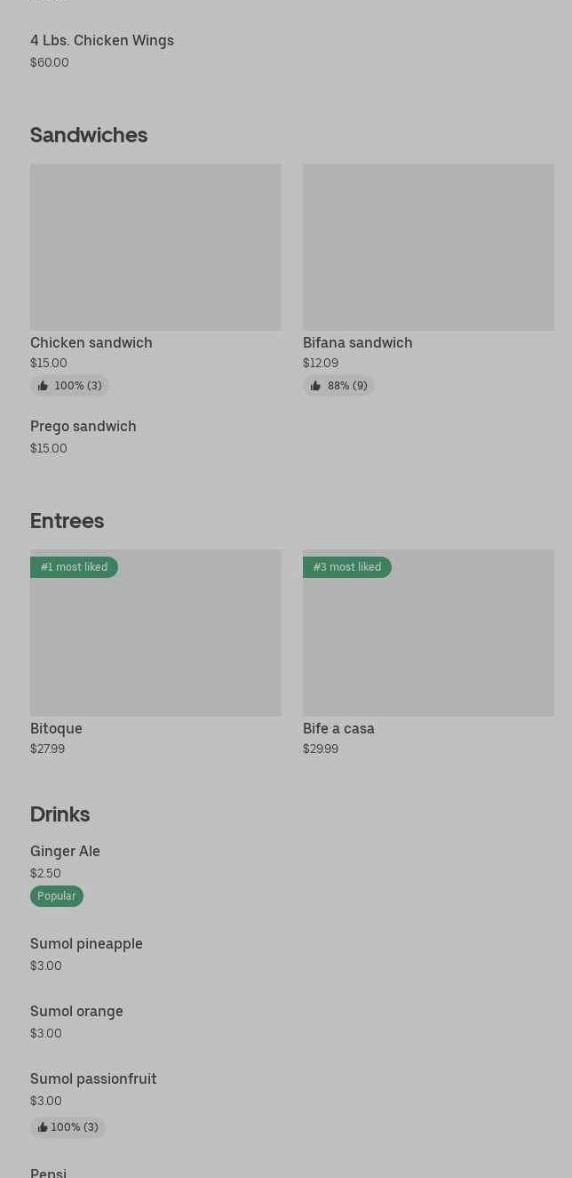Screen dimensions: 572x1178
Task: Click thumbs-up icon on Bifana sandwich rating
Action: click(315, 386)
